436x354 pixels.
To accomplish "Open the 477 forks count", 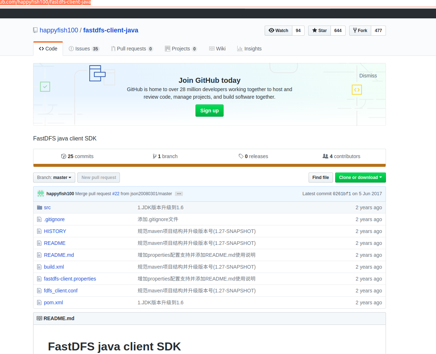I will (x=378, y=31).
